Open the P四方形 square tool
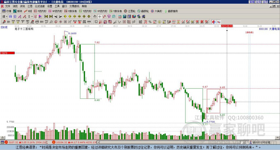Image resolution: width=280 pixels, height=150 pixels. click(x=40, y=11)
